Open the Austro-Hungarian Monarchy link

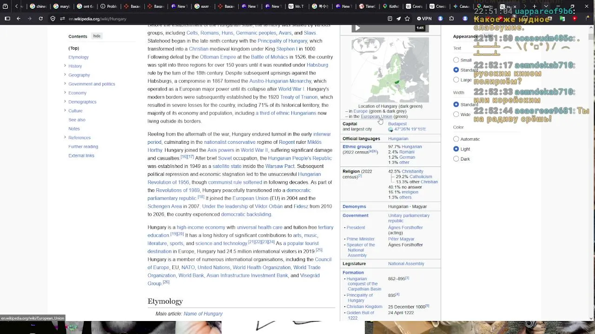click(x=280, y=81)
